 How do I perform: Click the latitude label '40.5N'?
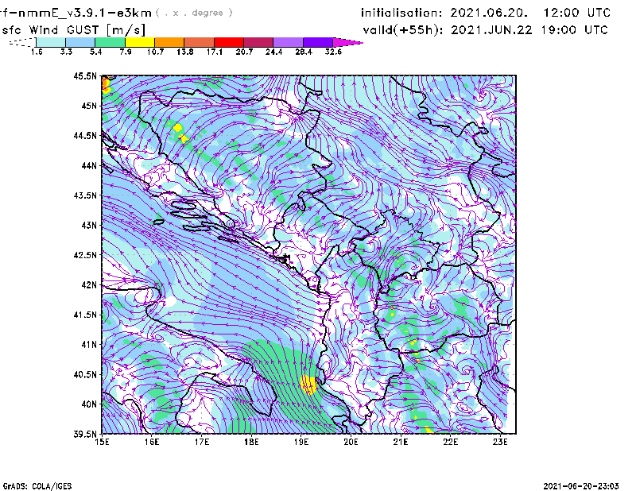coord(85,374)
